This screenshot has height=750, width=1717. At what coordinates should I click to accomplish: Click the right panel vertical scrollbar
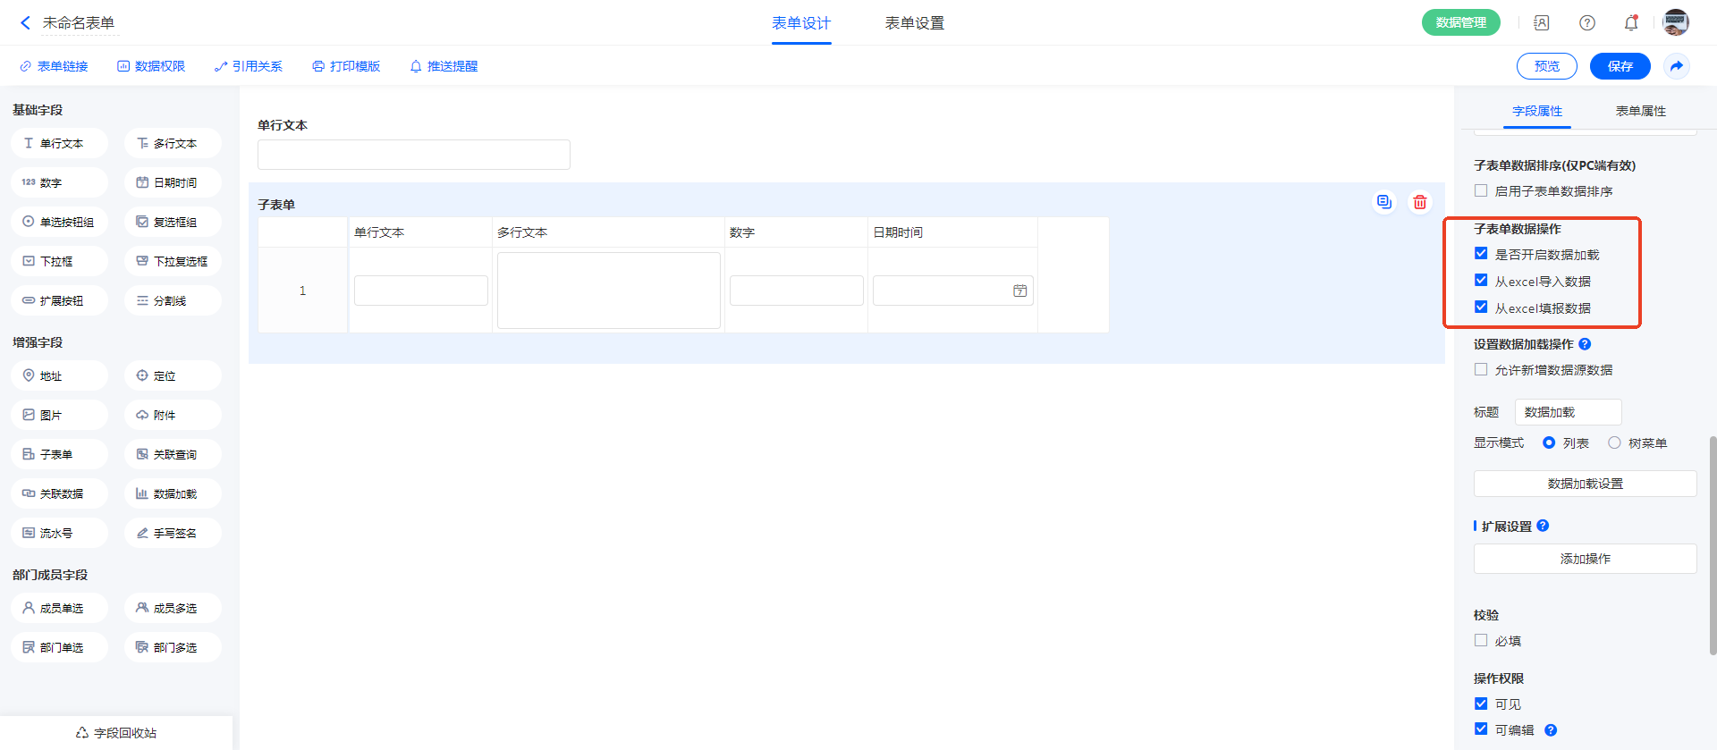[x=1713, y=545]
